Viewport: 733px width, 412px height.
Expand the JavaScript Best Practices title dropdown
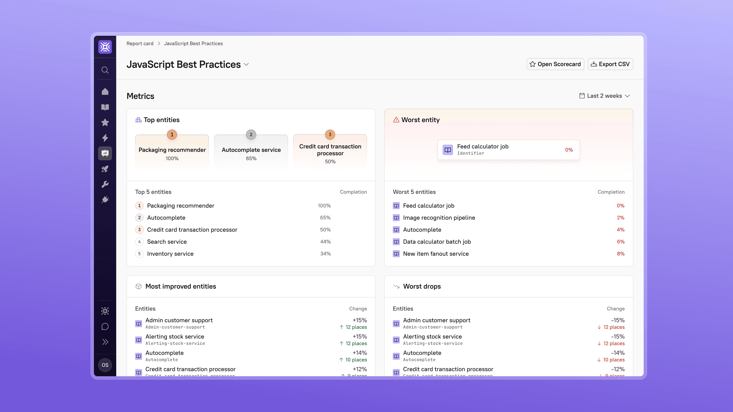pos(246,65)
